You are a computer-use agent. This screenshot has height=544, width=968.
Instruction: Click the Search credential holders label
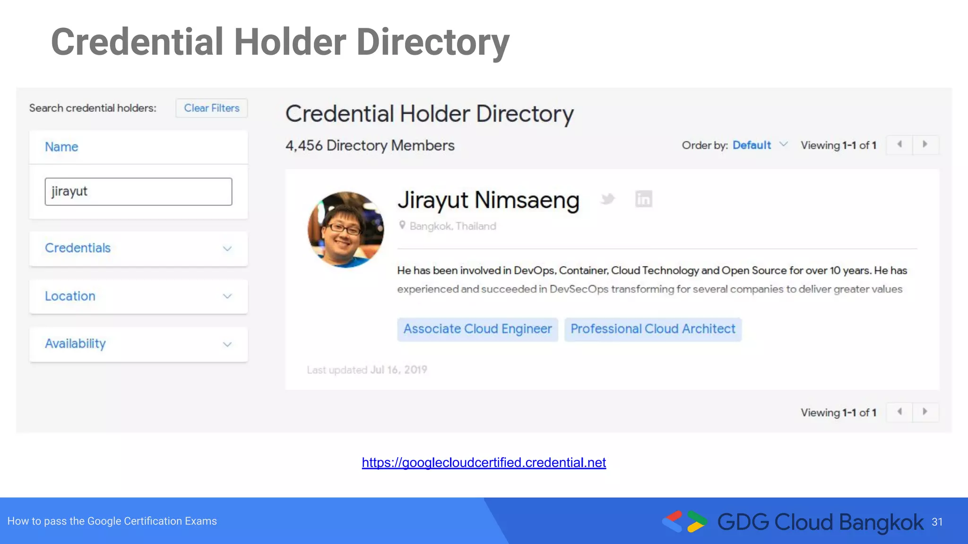(x=93, y=108)
